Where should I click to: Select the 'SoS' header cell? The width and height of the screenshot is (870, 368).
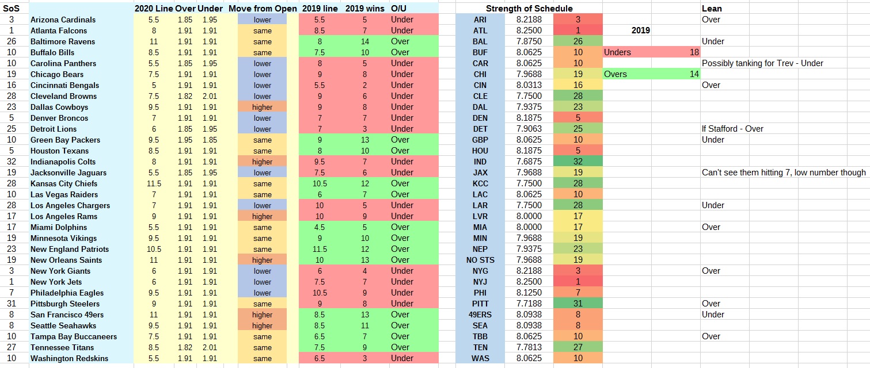pos(12,9)
